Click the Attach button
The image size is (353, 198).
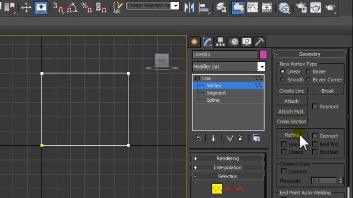292,101
